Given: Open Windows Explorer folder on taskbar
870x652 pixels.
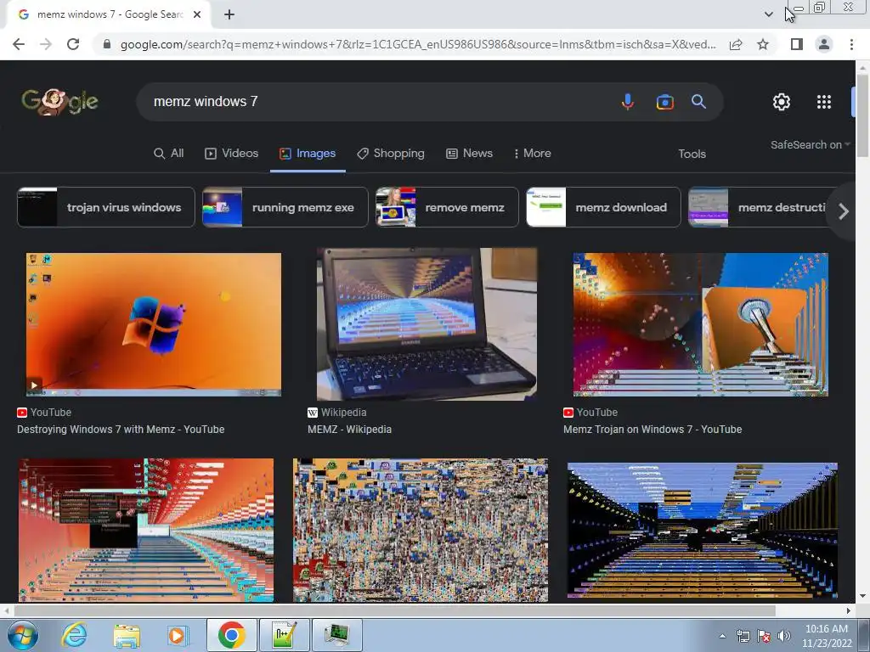Looking at the screenshot, I should tap(127, 635).
